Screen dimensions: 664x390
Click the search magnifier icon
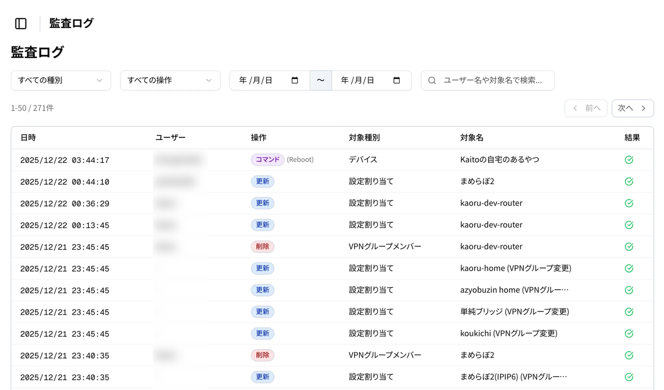click(x=432, y=81)
